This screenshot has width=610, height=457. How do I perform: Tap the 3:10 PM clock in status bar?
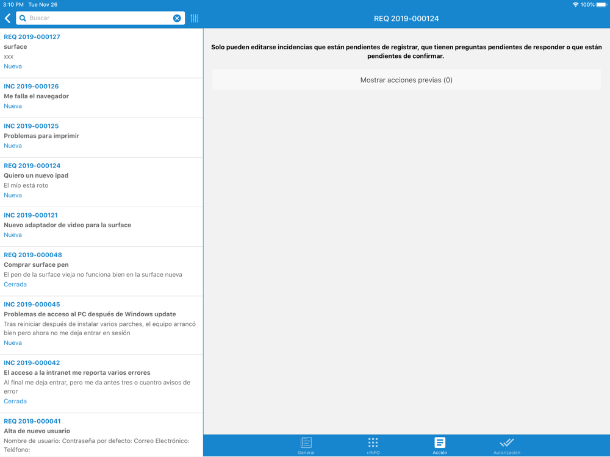(13, 5)
